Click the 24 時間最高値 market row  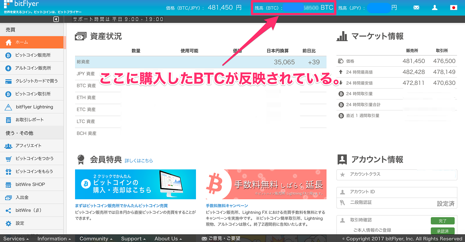pyautogui.click(x=397, y=72)
